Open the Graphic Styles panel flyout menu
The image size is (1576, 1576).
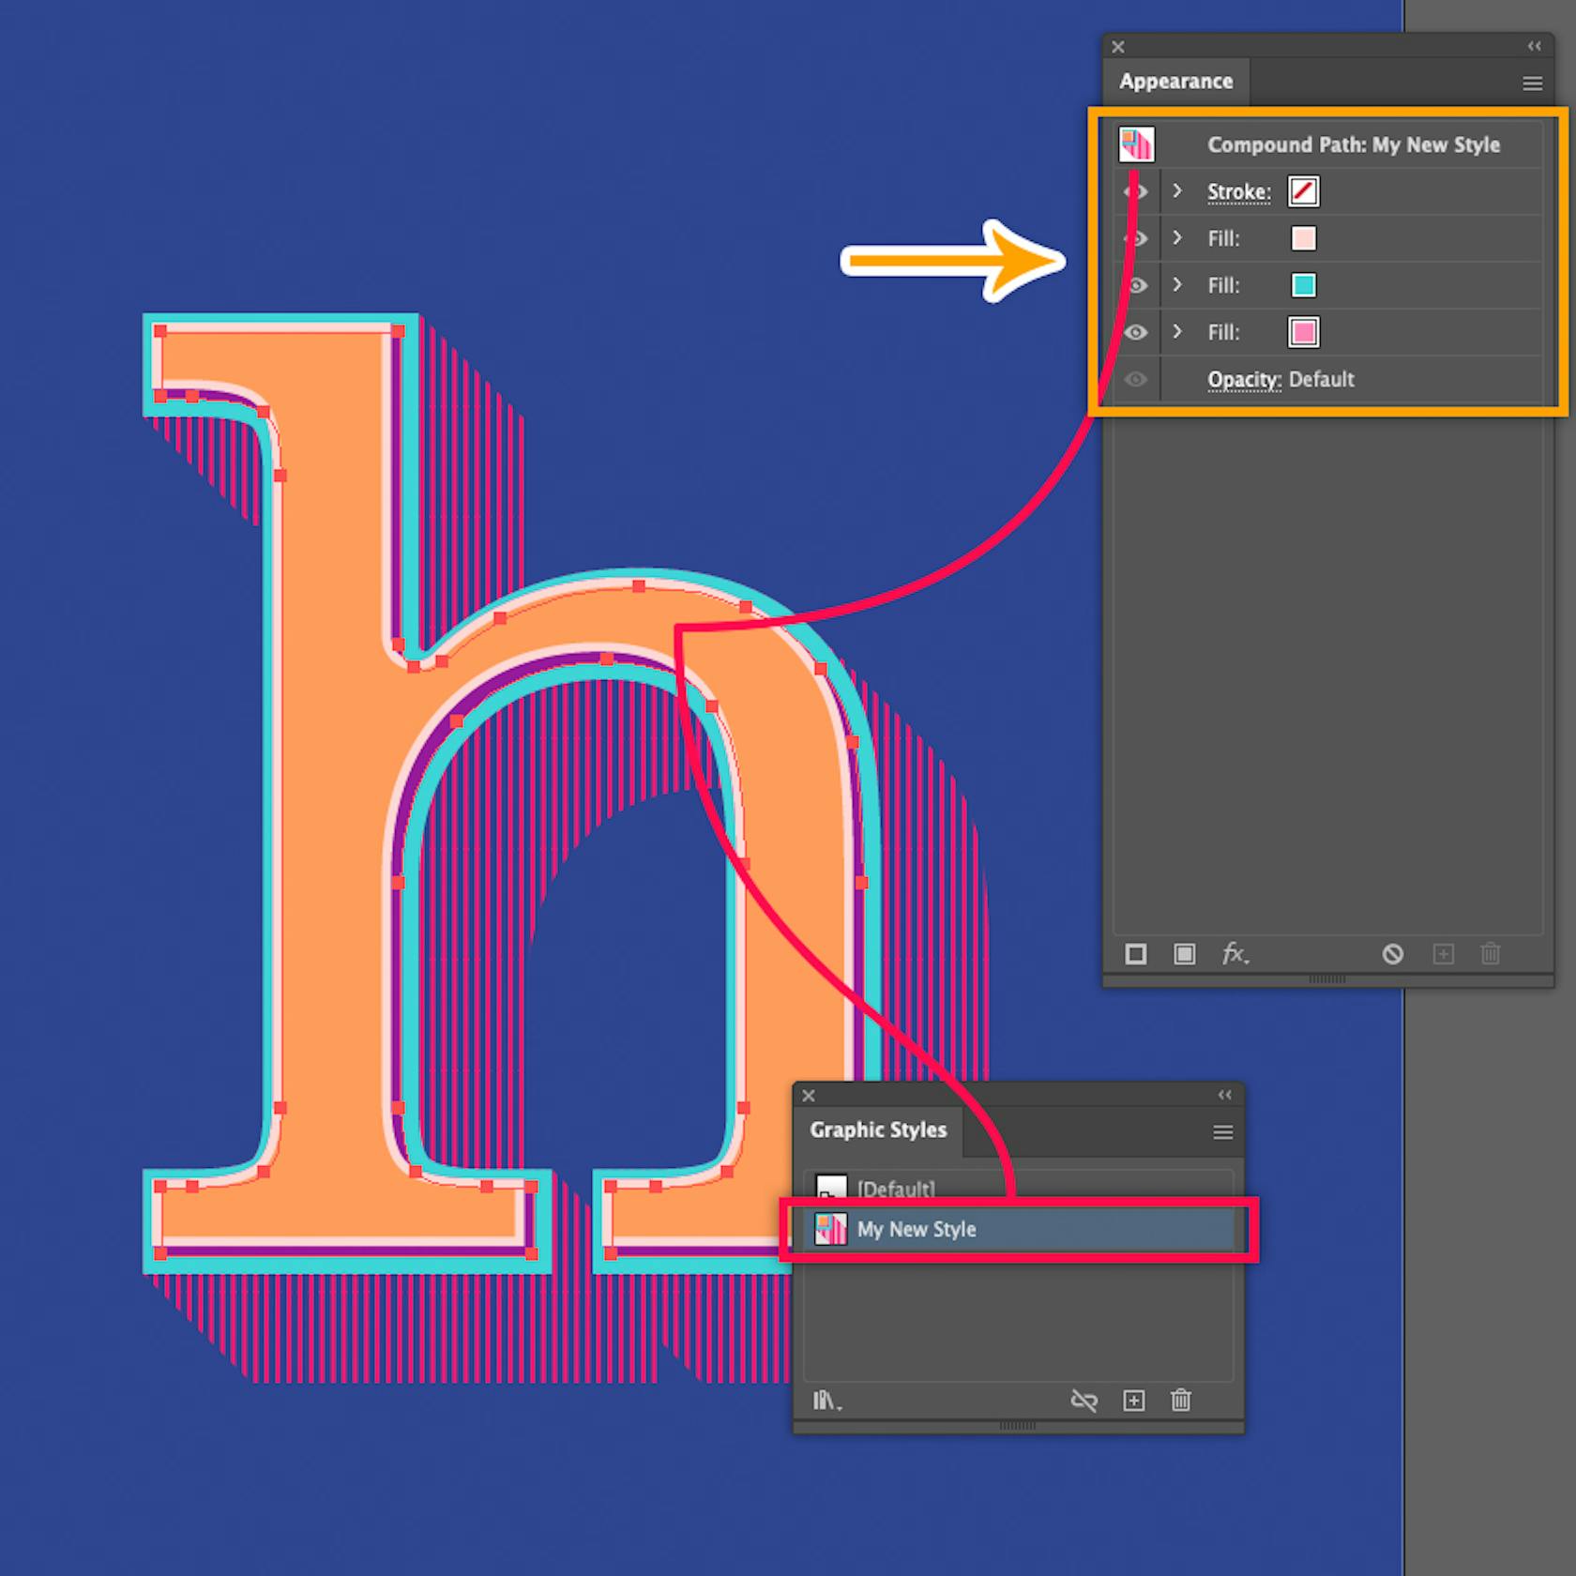pyautogui.click(x=1223, y=1132)
